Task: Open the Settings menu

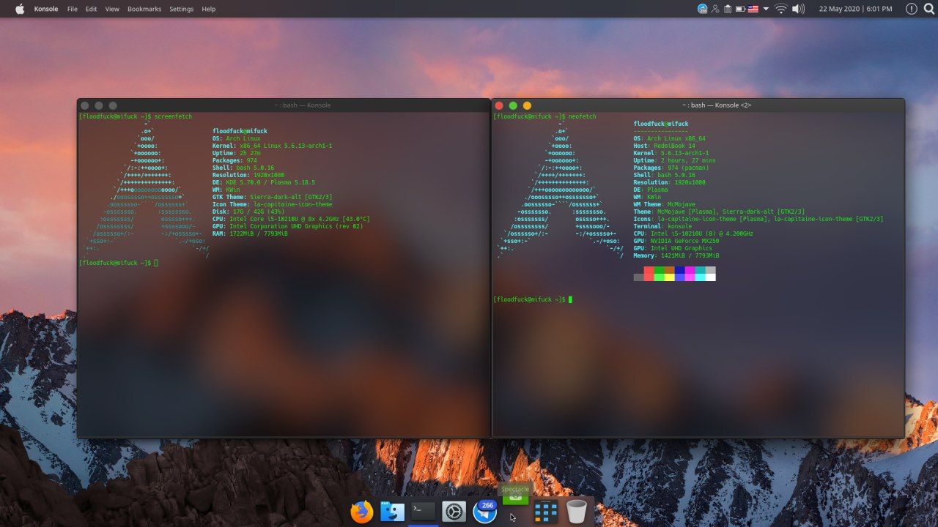Action: tap(182, 9)
